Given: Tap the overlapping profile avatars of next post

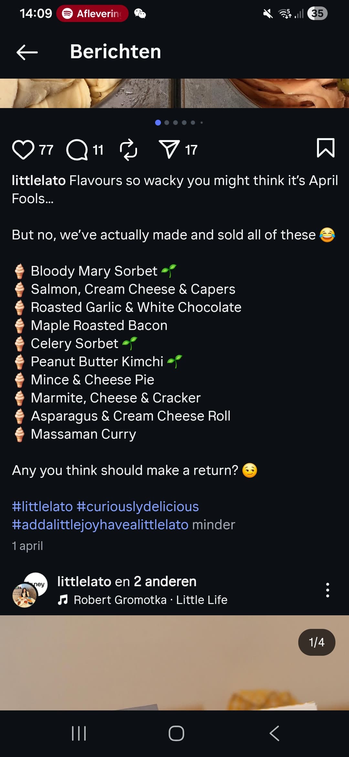Looking at the screenshot, I should pyautogui.click(x=30, y=590).
